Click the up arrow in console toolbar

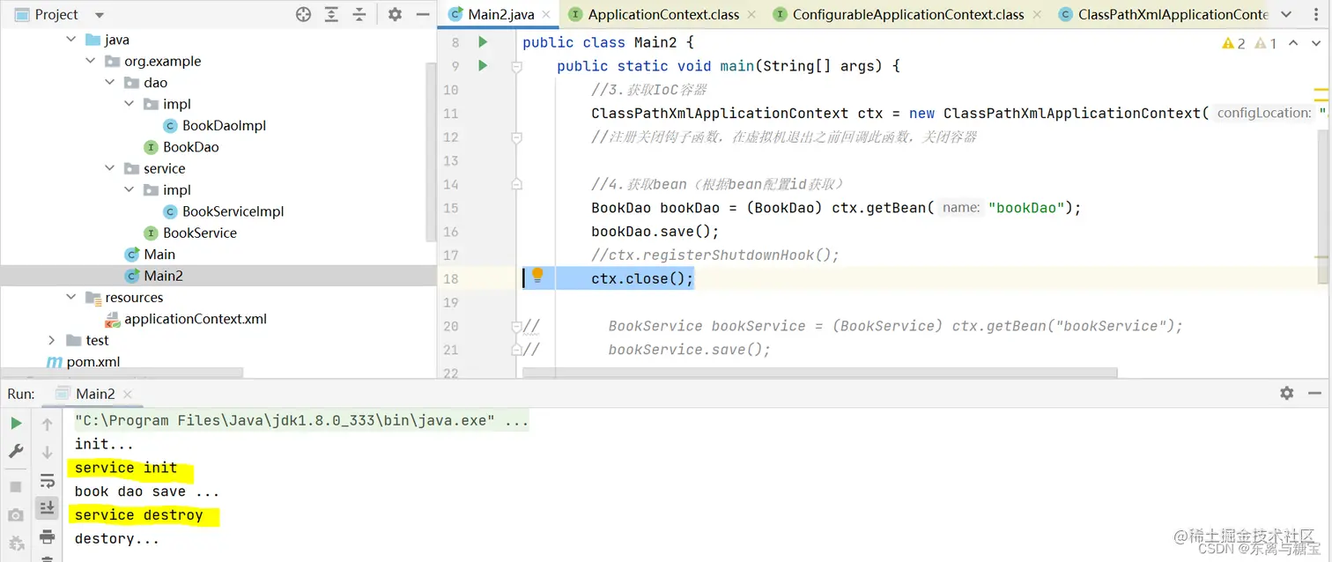48,424
